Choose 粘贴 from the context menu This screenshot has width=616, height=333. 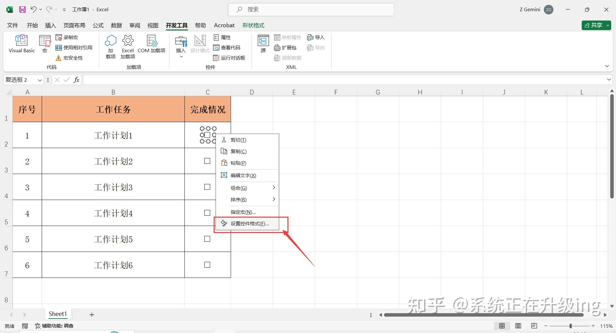(247, 163)
